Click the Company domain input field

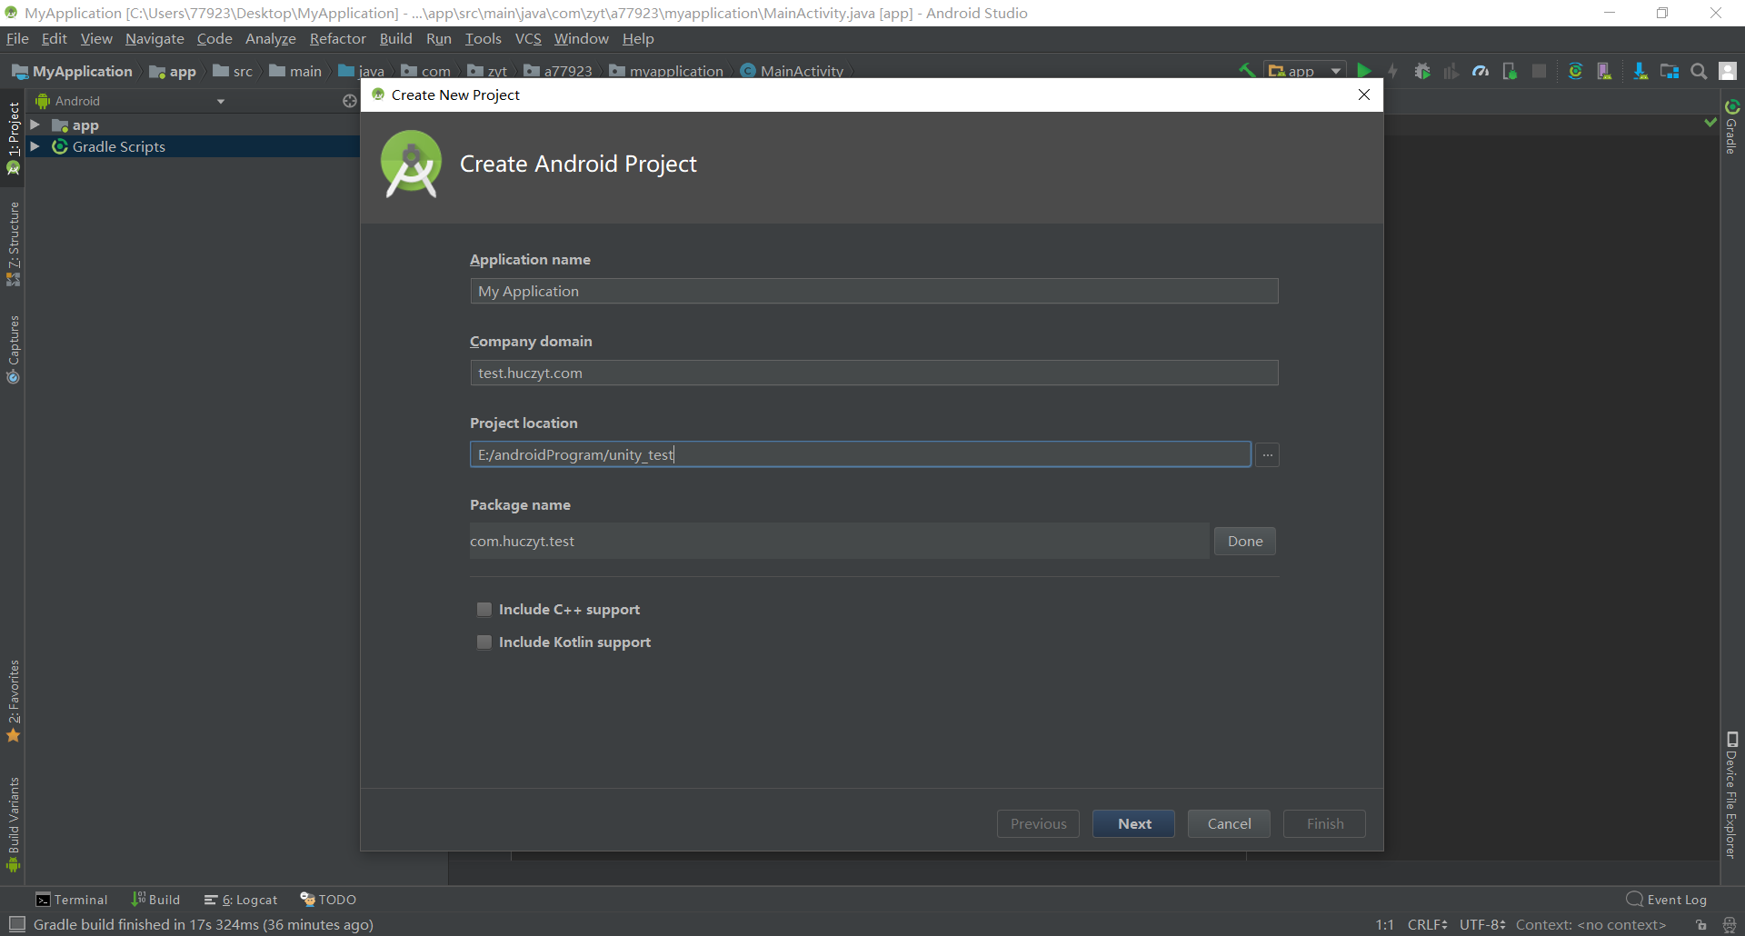click(x=874, y=373)
